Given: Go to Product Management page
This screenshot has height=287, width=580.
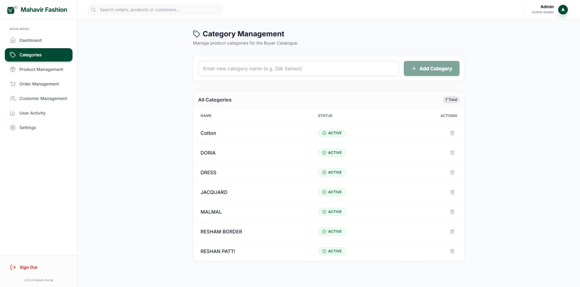Looking at the screenshot, I should pos(41,69).
